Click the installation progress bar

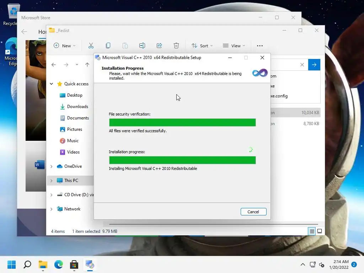[x=182, y=160]
